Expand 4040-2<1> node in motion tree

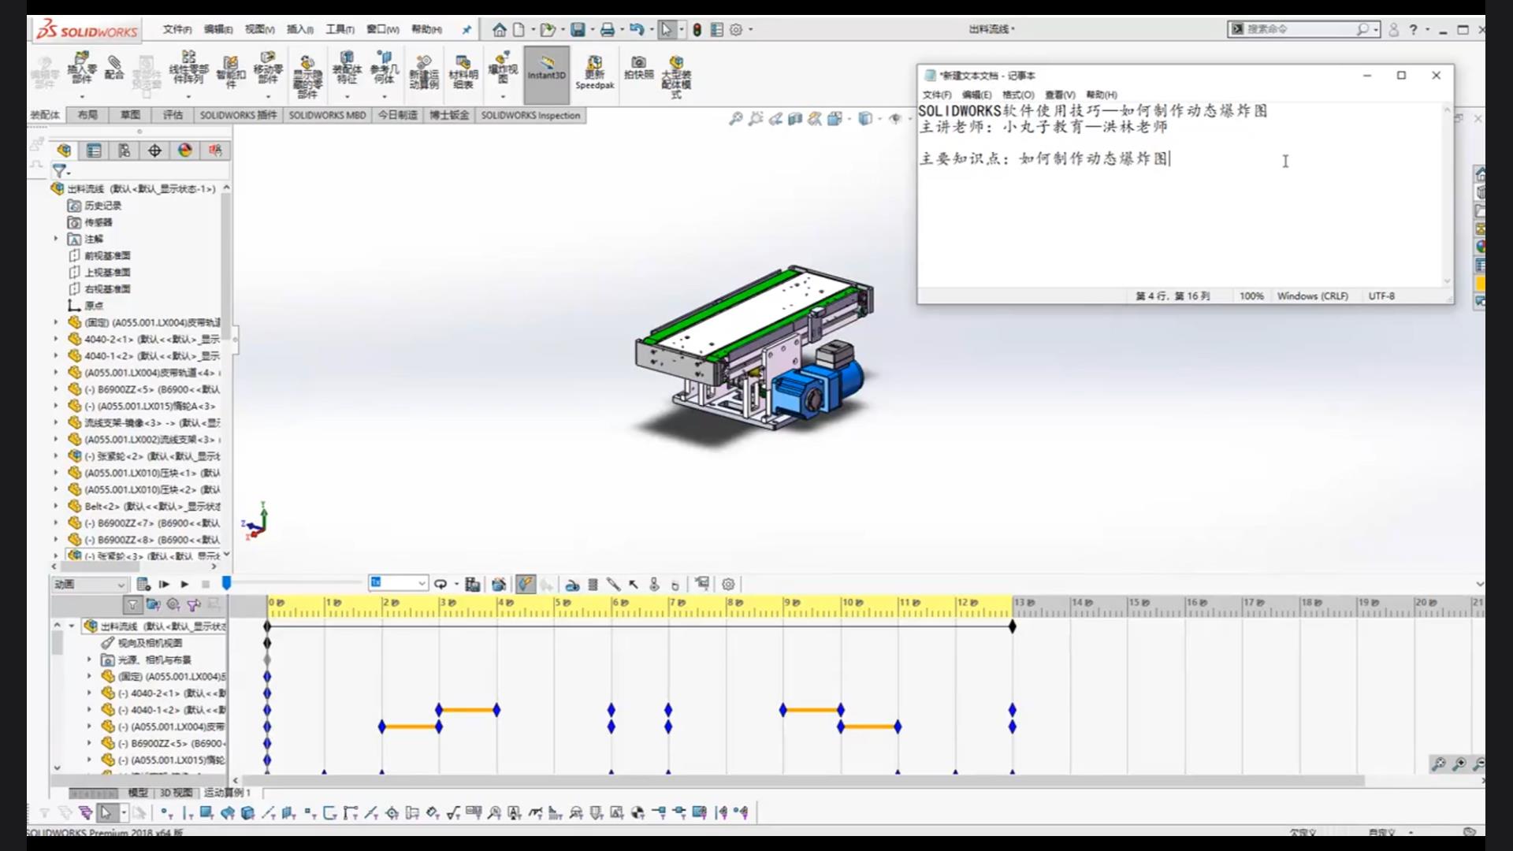(x=89, y=693)
